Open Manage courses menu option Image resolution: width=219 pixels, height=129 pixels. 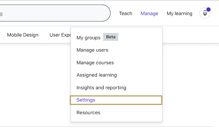tap(95, 63)
